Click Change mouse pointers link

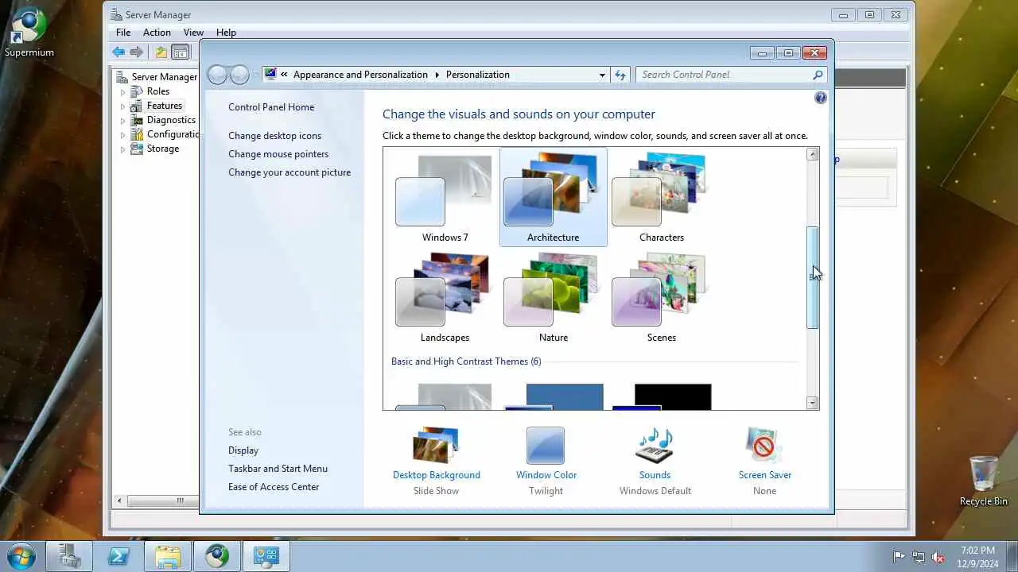(278, 154)
